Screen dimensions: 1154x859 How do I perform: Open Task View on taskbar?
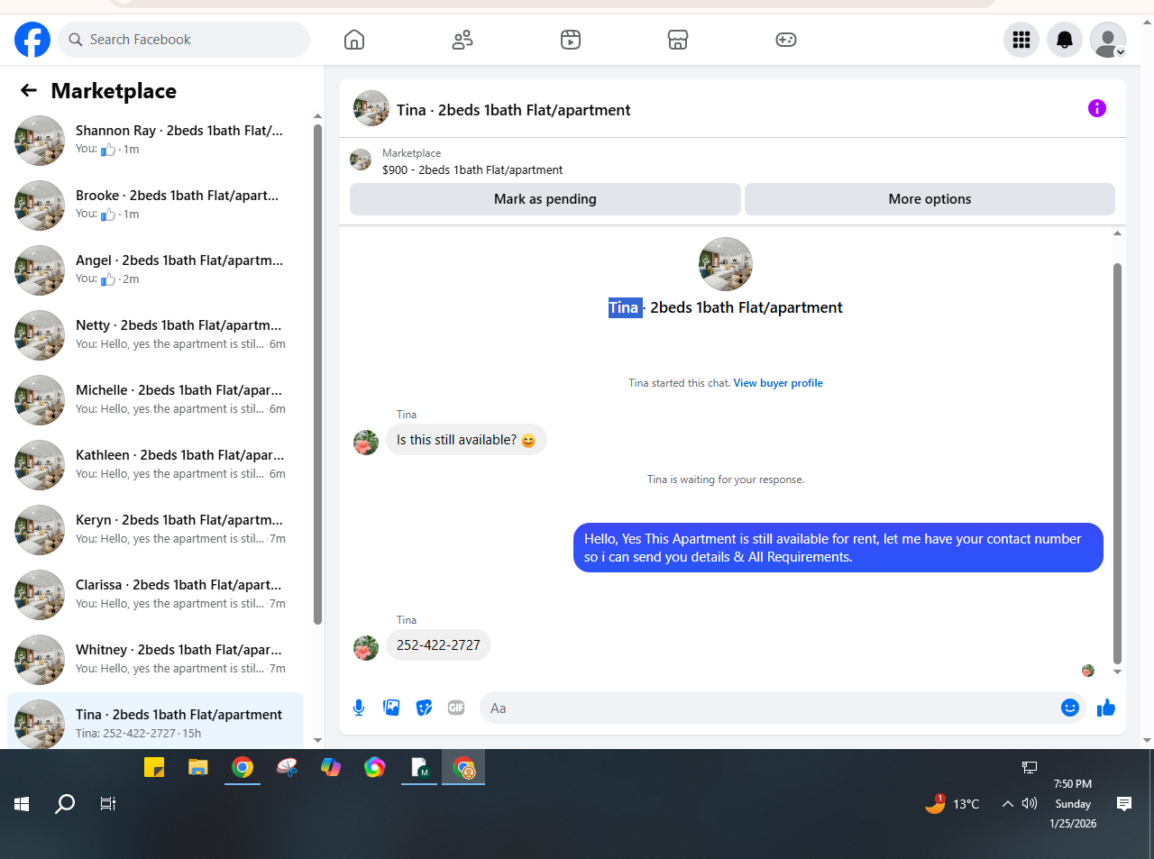108,804
